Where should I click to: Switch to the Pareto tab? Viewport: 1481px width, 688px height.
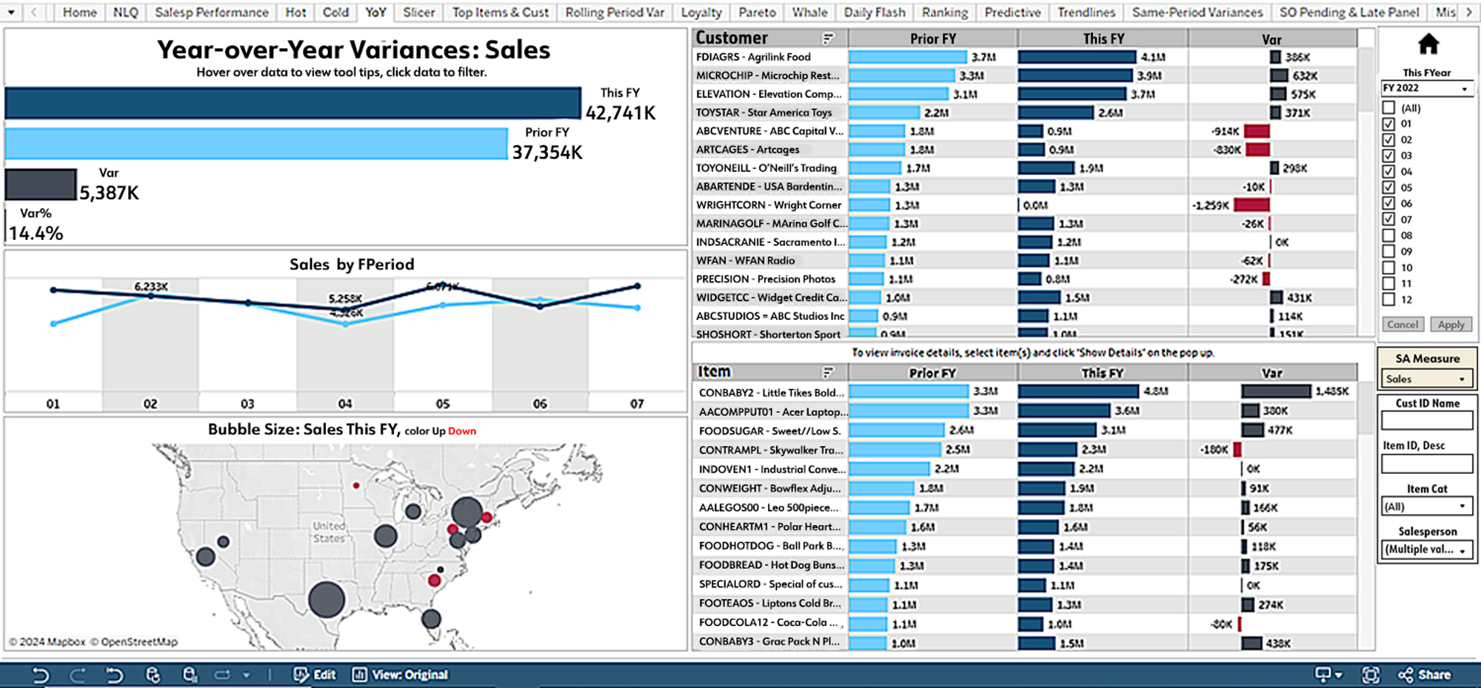[x=757, y=13]
